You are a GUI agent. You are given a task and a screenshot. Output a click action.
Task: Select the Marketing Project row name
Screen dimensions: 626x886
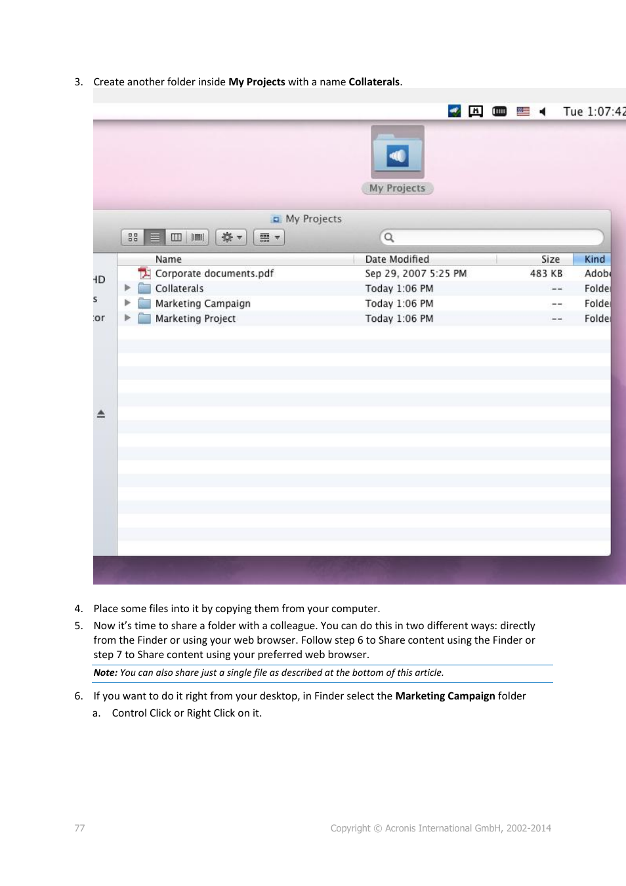click(x=195, y=319)
